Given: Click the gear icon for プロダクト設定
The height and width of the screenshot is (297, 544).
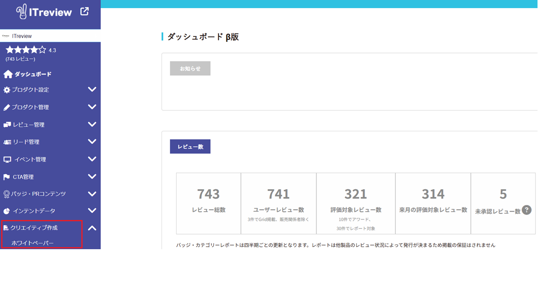Looking at the screenshot, I should (7, 90).
